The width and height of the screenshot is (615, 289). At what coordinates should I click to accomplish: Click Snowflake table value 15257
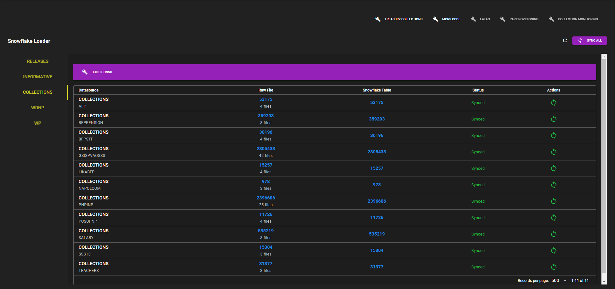pyautogui.click(x=377, y=168)
